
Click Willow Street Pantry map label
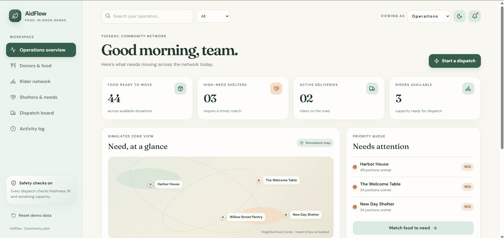246,217
